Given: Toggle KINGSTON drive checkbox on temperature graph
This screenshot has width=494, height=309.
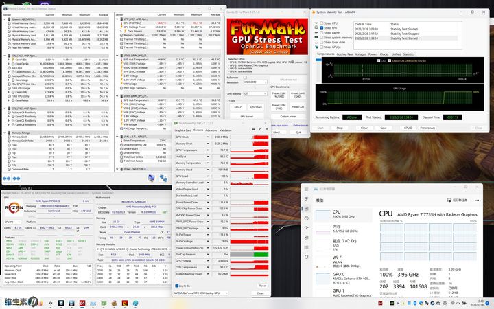Looking at the screenshot, I should [x=390, y=61].
